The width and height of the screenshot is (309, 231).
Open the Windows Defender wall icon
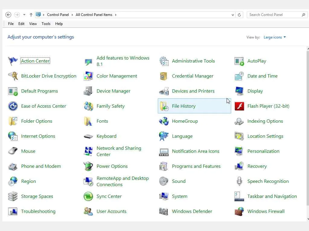pos(164,211)
